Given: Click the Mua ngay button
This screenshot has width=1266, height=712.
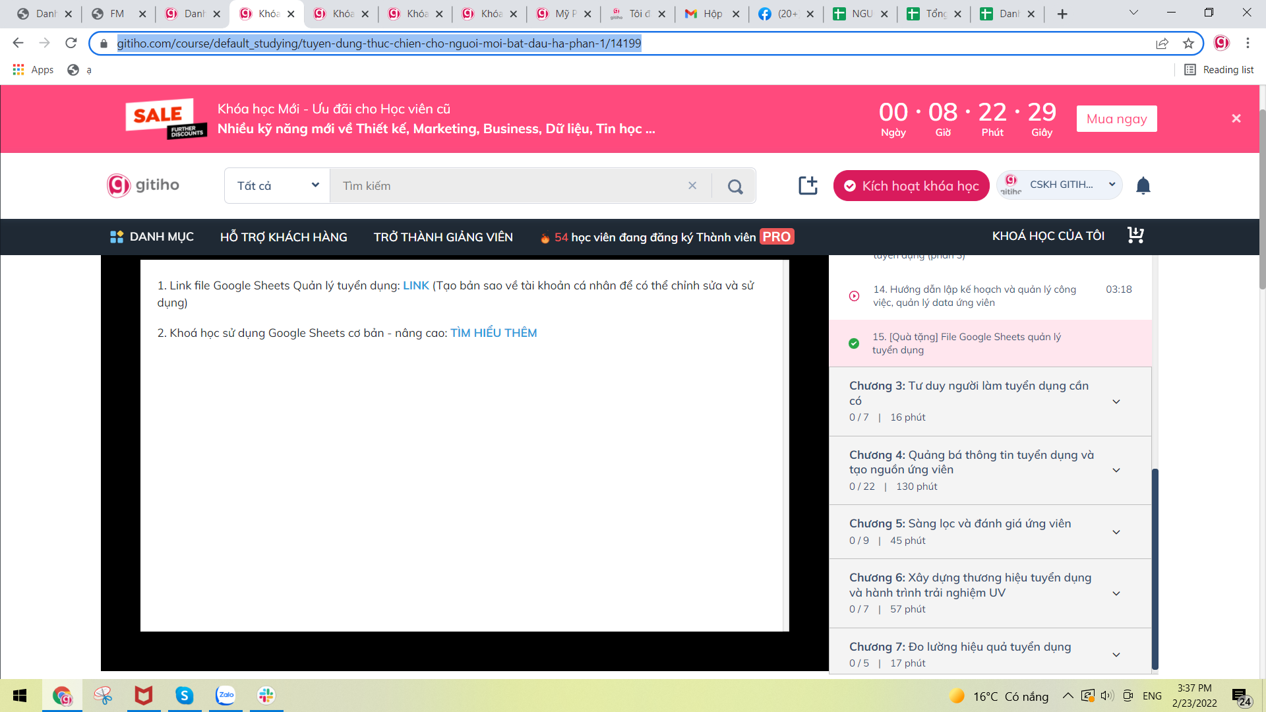Looking at the screenshot, I should (1116, 119).
